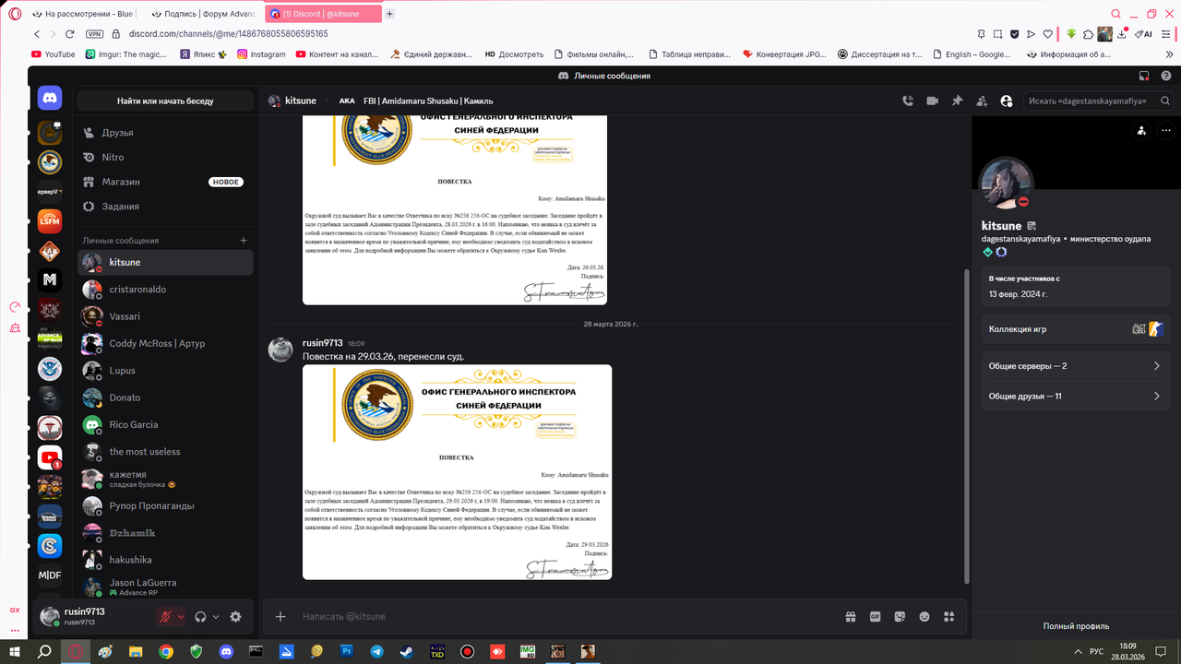The image size is (1181, 664).
Task: Open Магазин shop section
Action: click(x=165, y=182)
